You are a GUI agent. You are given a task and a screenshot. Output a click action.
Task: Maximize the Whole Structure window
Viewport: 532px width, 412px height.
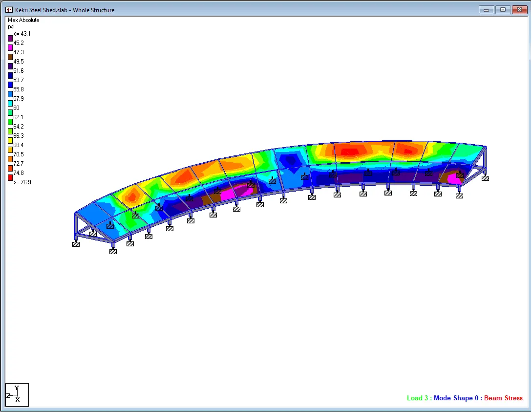tap(503, 10)
